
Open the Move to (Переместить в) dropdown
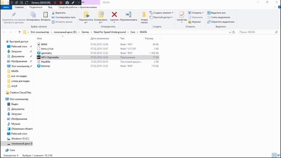coord(86,18)
